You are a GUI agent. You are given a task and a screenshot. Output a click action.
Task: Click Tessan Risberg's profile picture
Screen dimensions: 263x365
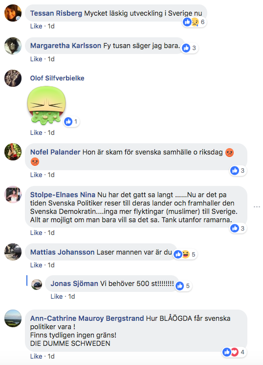(x=13, y=13)
